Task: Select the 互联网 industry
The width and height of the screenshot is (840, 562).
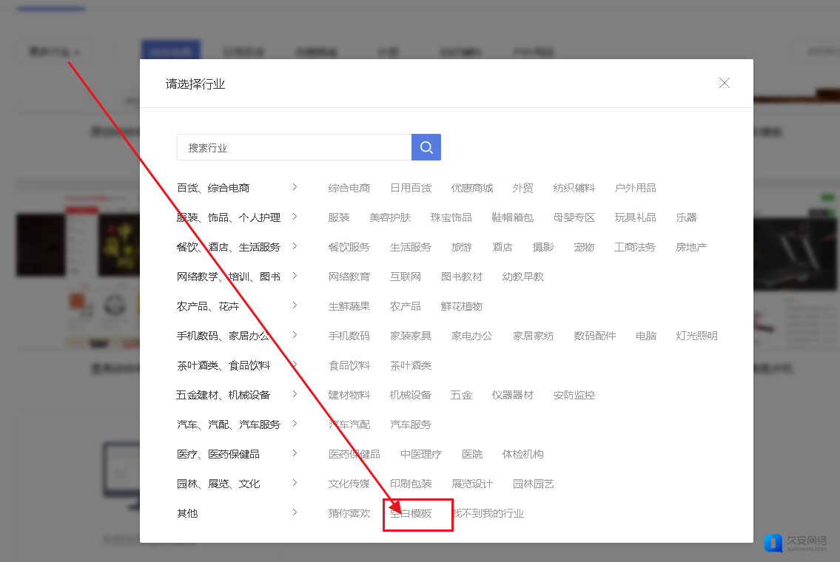Action: [406, 277]
